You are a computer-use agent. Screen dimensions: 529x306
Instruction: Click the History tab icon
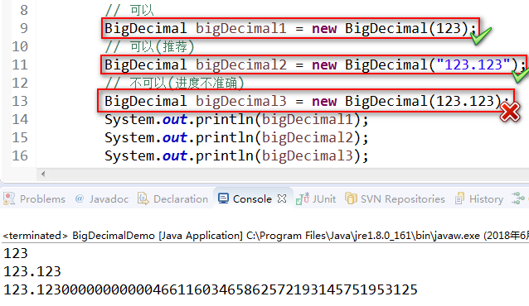pos(459,198)
